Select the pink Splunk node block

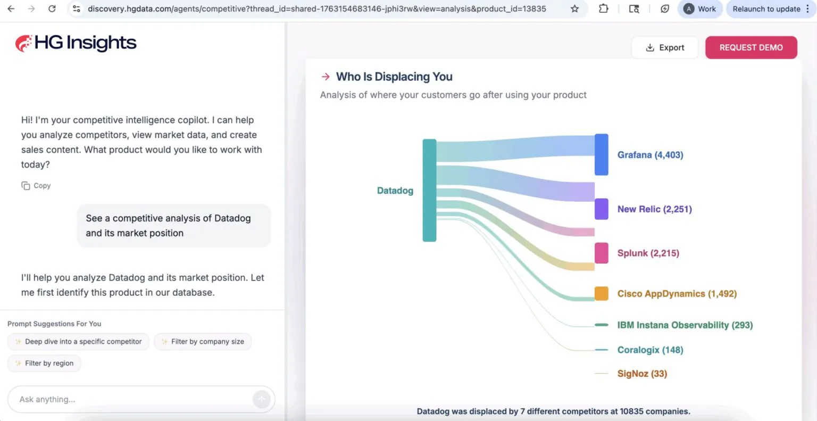click(601, 253)
